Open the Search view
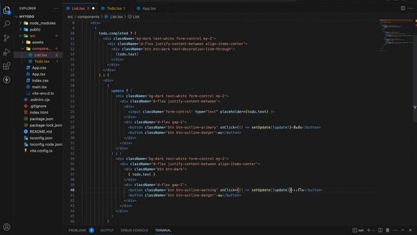417x235 pixels. (7, 24)
